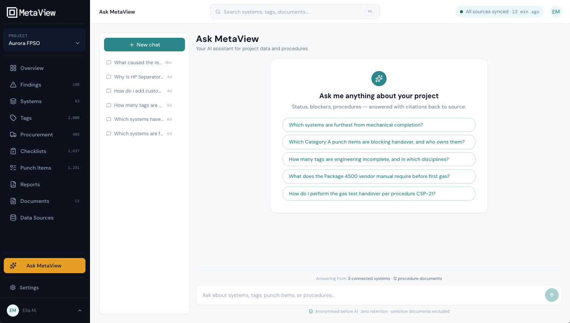Click the Punch Items list icon
Screen dimensions: 570x323
(x=13, y=168)
